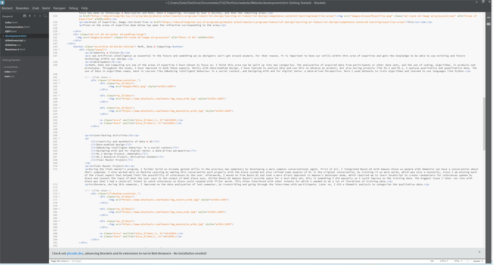The image size is (493, 265).
Task: Collapse the code fold arrow at line 142
Action: (x=59, y=80)
